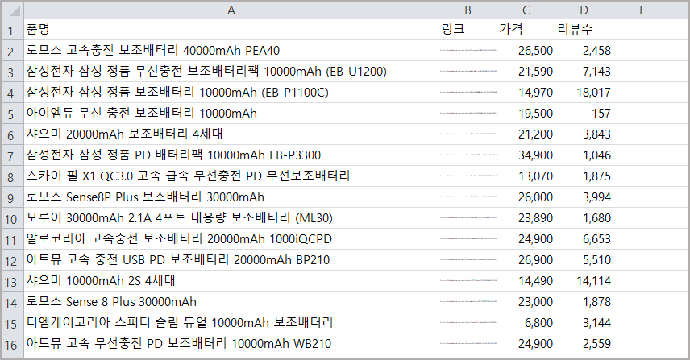
Task: Select 로모스 Sense8P Plus product cell
Action: [231, 197]
